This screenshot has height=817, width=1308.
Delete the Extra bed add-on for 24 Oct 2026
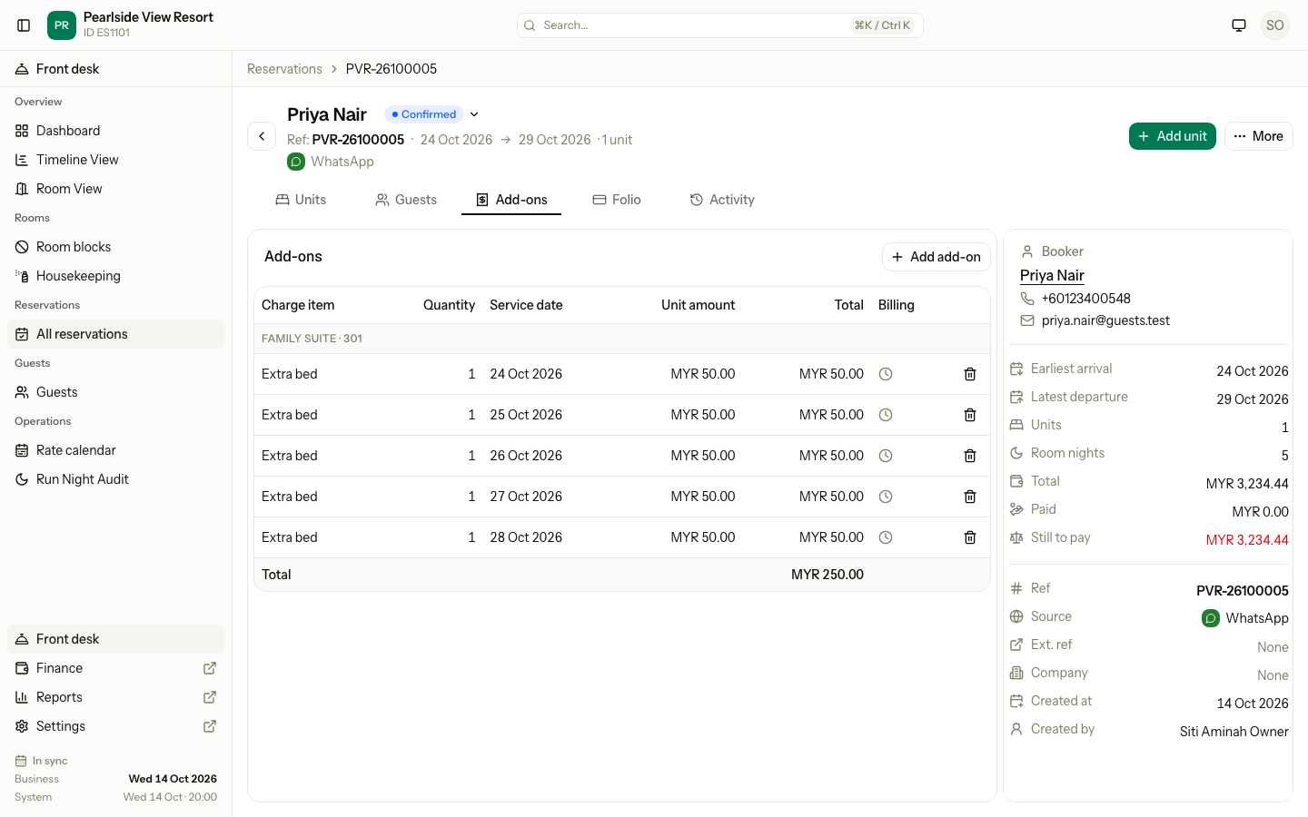pyautogui.click(x=970, y=374)
